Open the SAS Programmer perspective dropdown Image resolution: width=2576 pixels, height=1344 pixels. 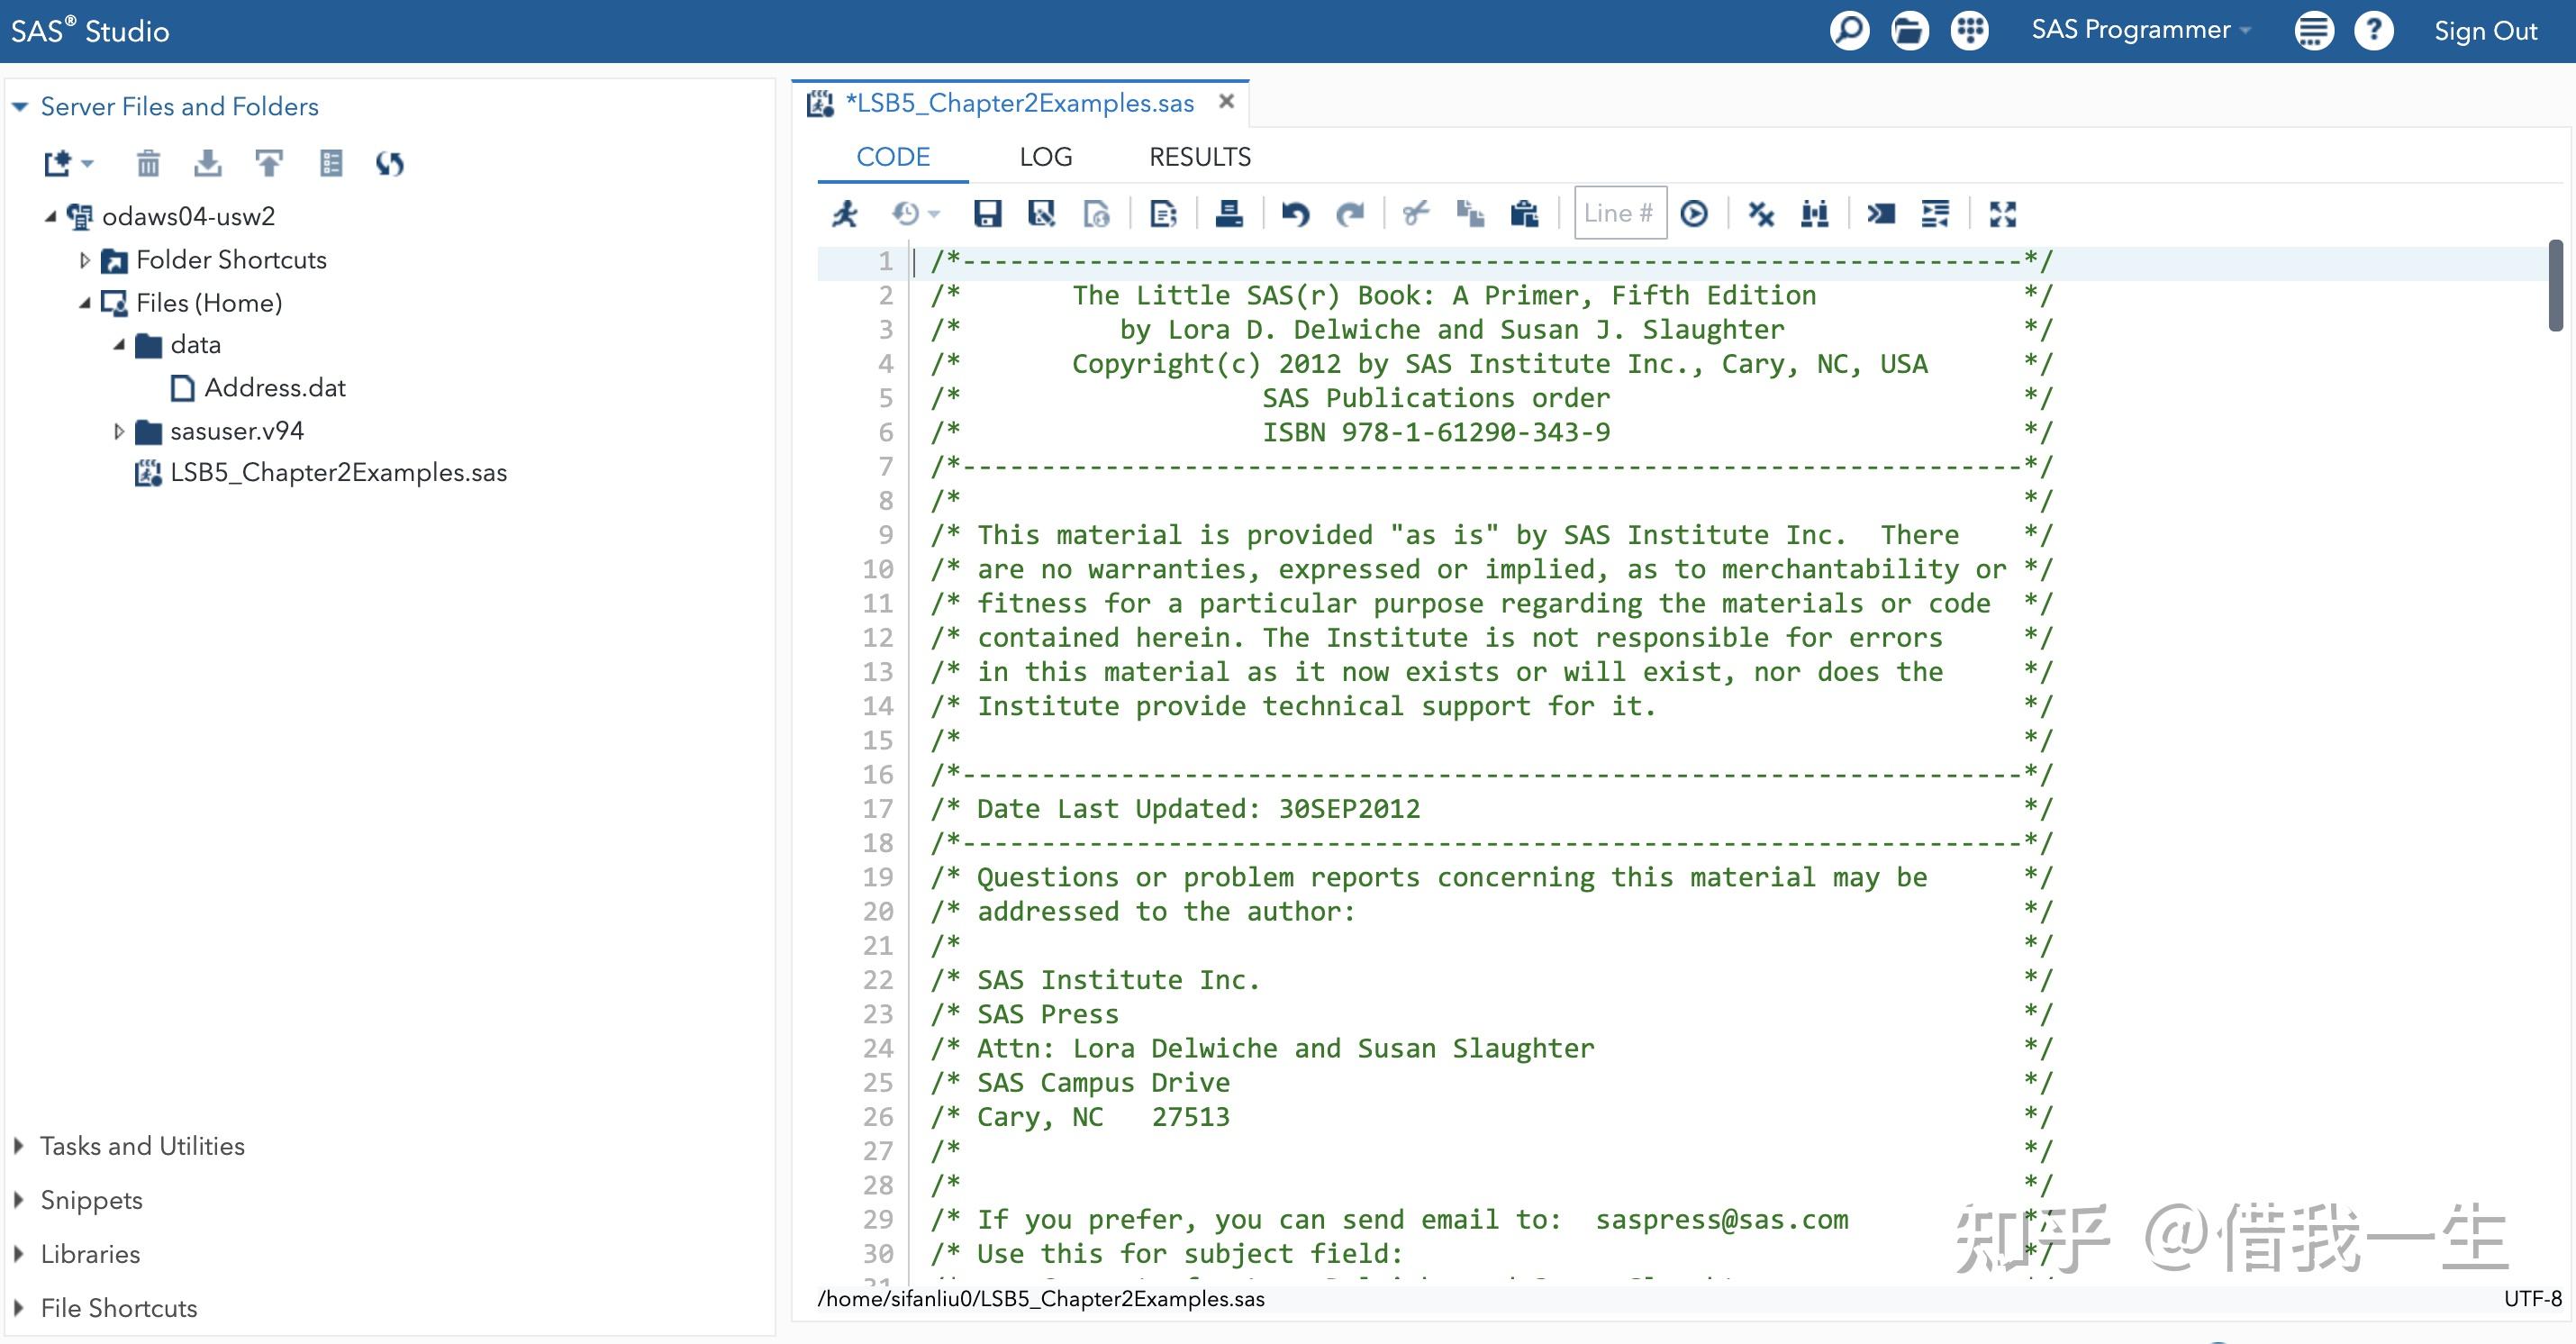point(2140,30)
